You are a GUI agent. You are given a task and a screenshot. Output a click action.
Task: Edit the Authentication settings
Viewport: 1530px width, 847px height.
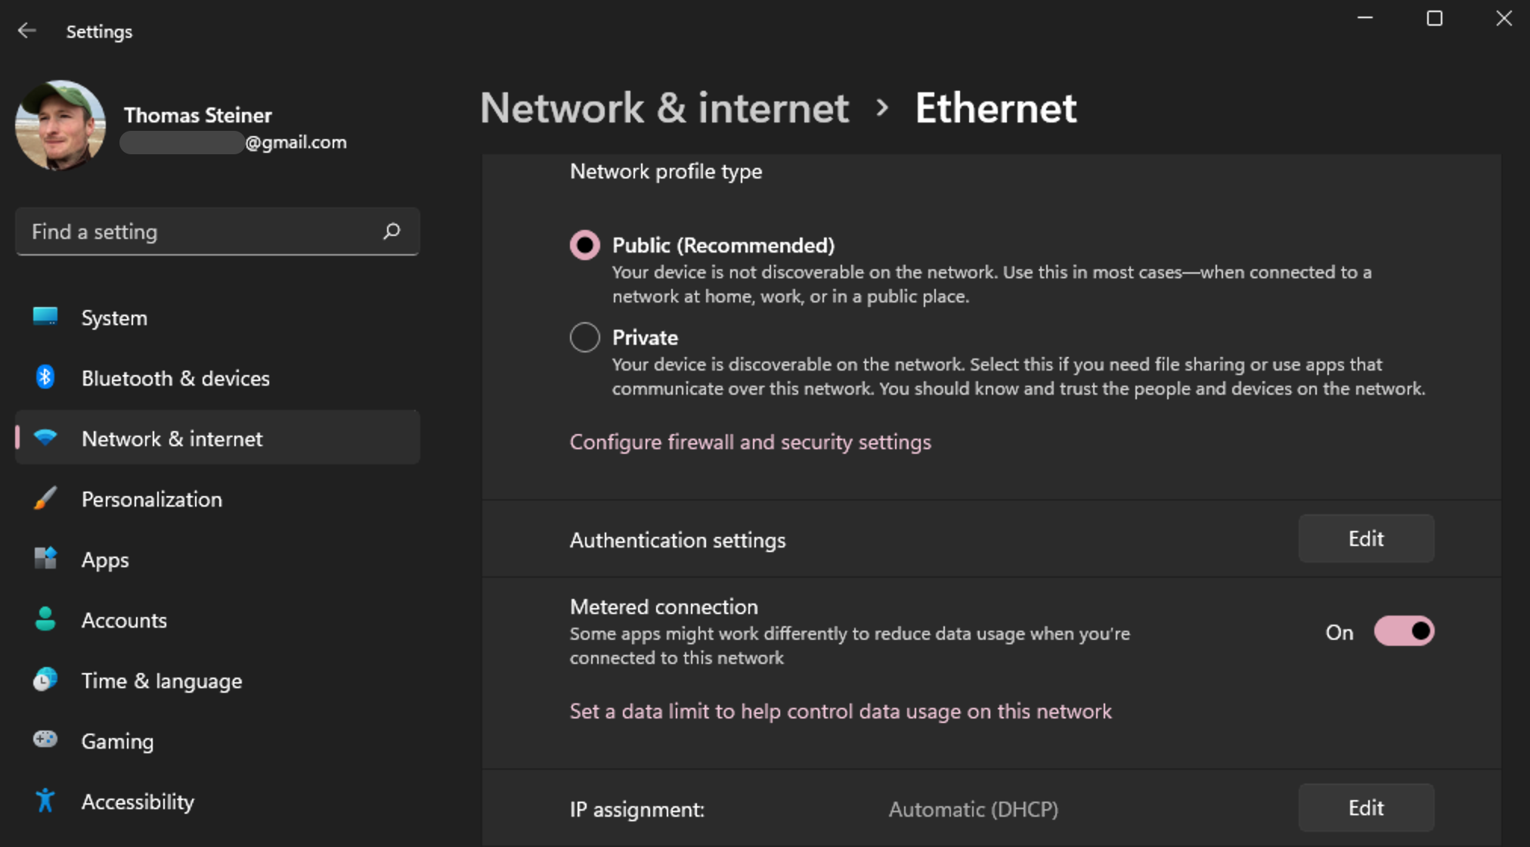pos(1365,539)
